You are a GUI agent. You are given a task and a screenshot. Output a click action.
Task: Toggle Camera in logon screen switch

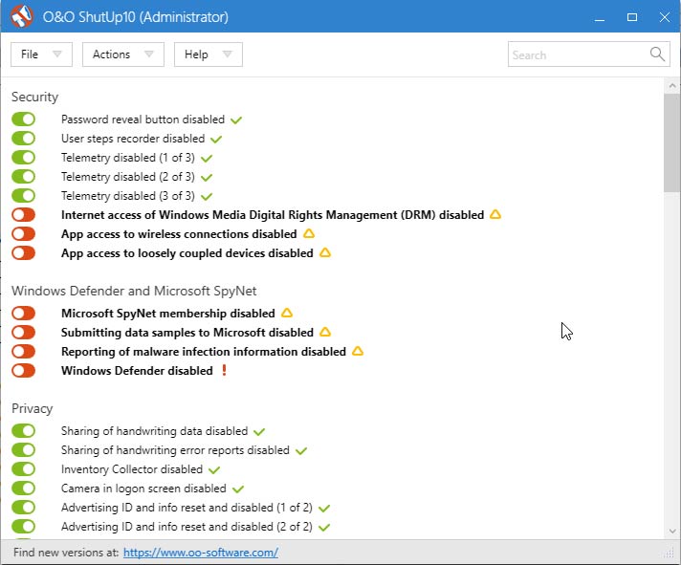tap(24, 488)
